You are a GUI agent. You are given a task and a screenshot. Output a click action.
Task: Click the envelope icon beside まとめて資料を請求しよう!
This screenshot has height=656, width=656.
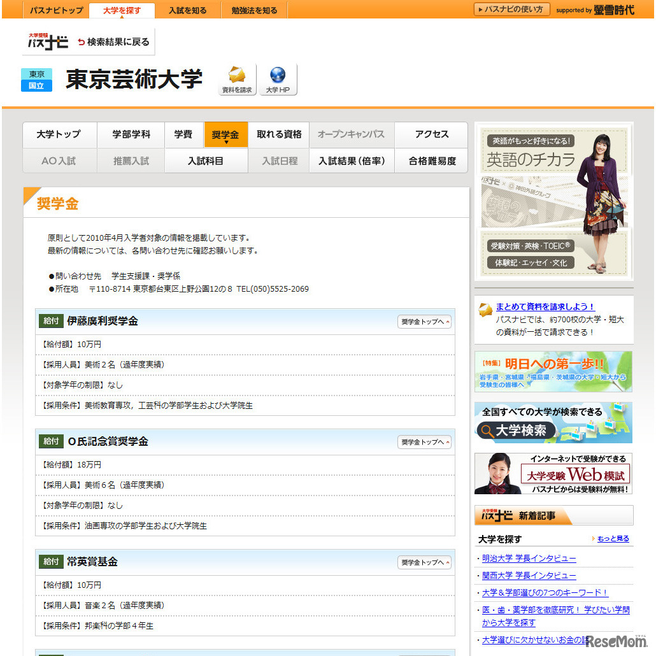(487, 308)
